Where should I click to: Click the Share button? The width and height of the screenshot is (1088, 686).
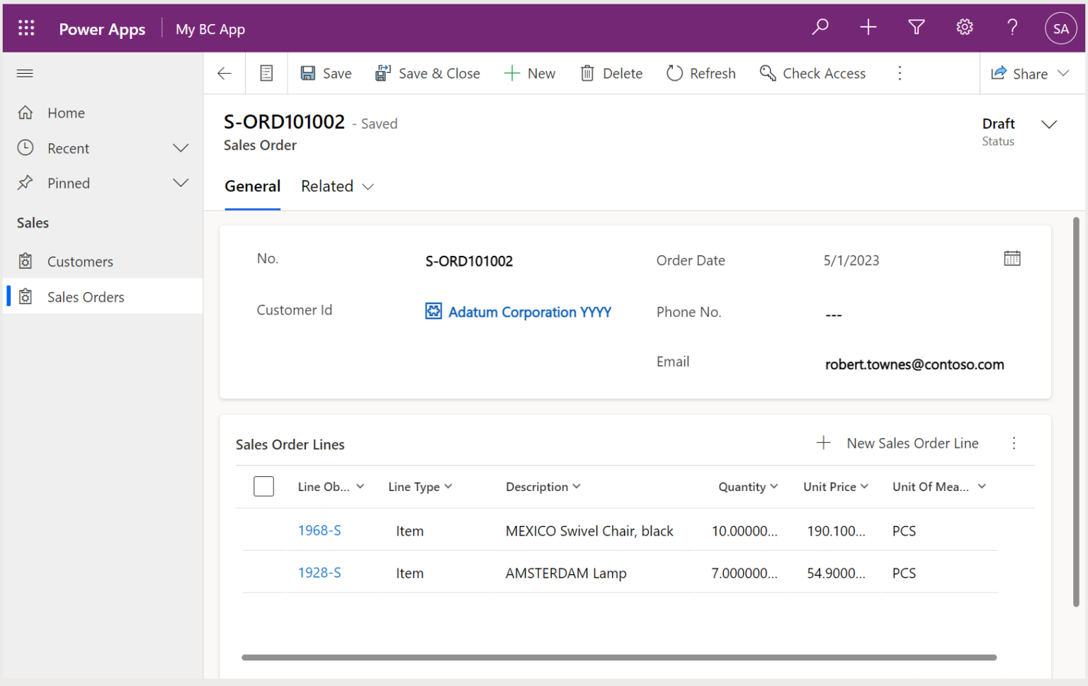[x=1019, y=74]
